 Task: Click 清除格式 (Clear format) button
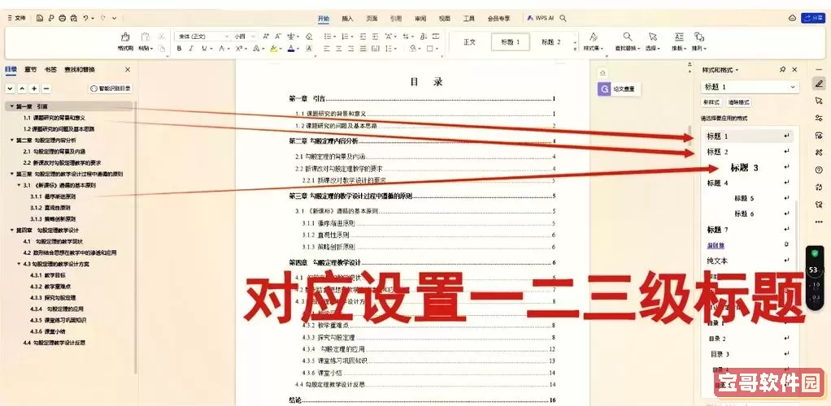(738, 102)
